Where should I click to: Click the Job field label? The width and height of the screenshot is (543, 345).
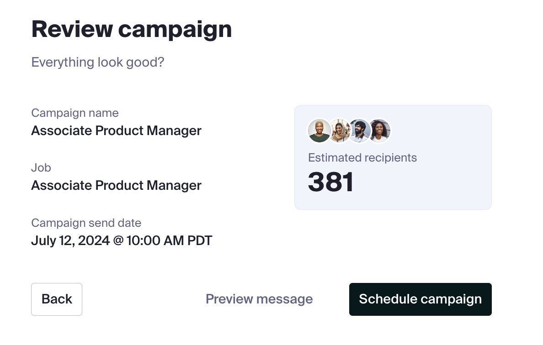(41, 168)
